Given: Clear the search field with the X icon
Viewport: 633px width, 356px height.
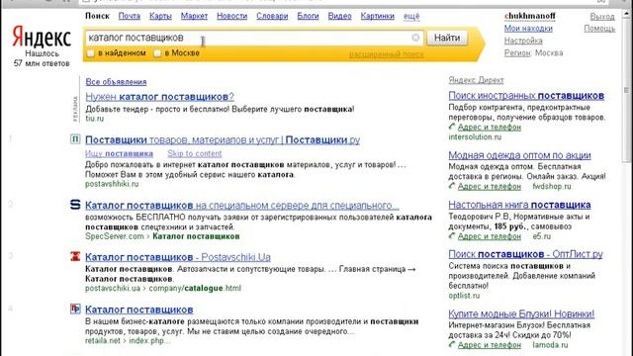Looking at the screenshot, I should [415, 38].
